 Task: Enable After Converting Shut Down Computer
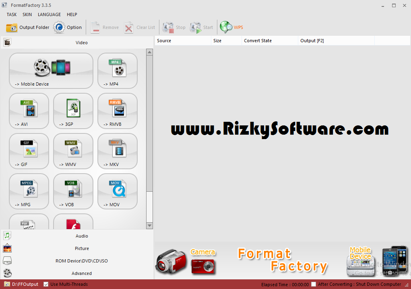(314, 284)
